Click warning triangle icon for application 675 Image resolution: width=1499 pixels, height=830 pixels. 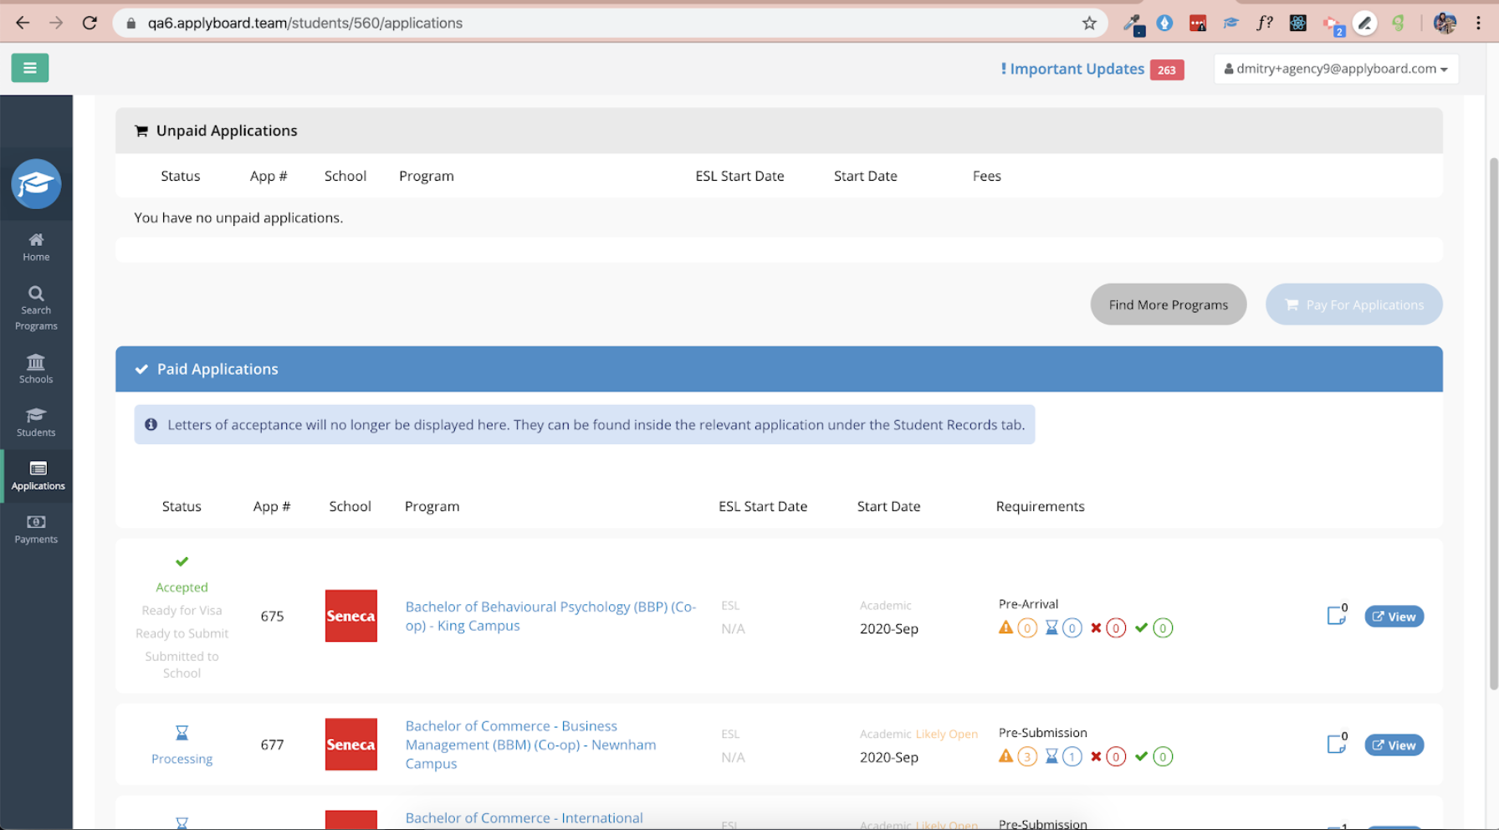tap(1005, 628)
